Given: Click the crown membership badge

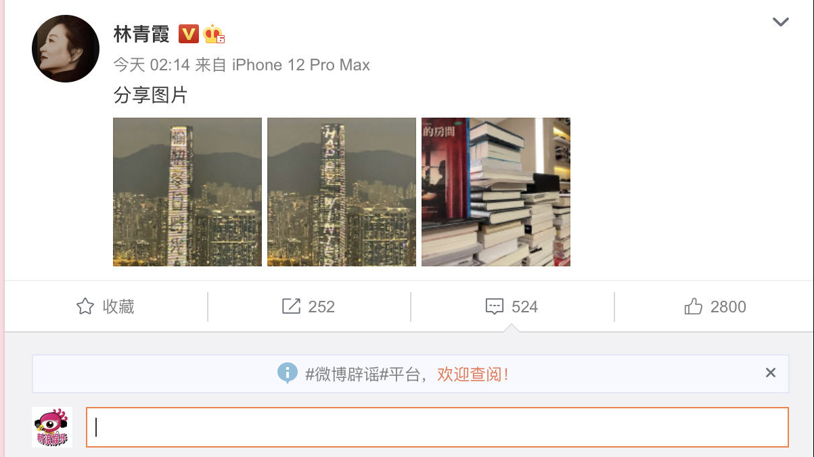Looking at the screenshot, I should coord(213,33).
